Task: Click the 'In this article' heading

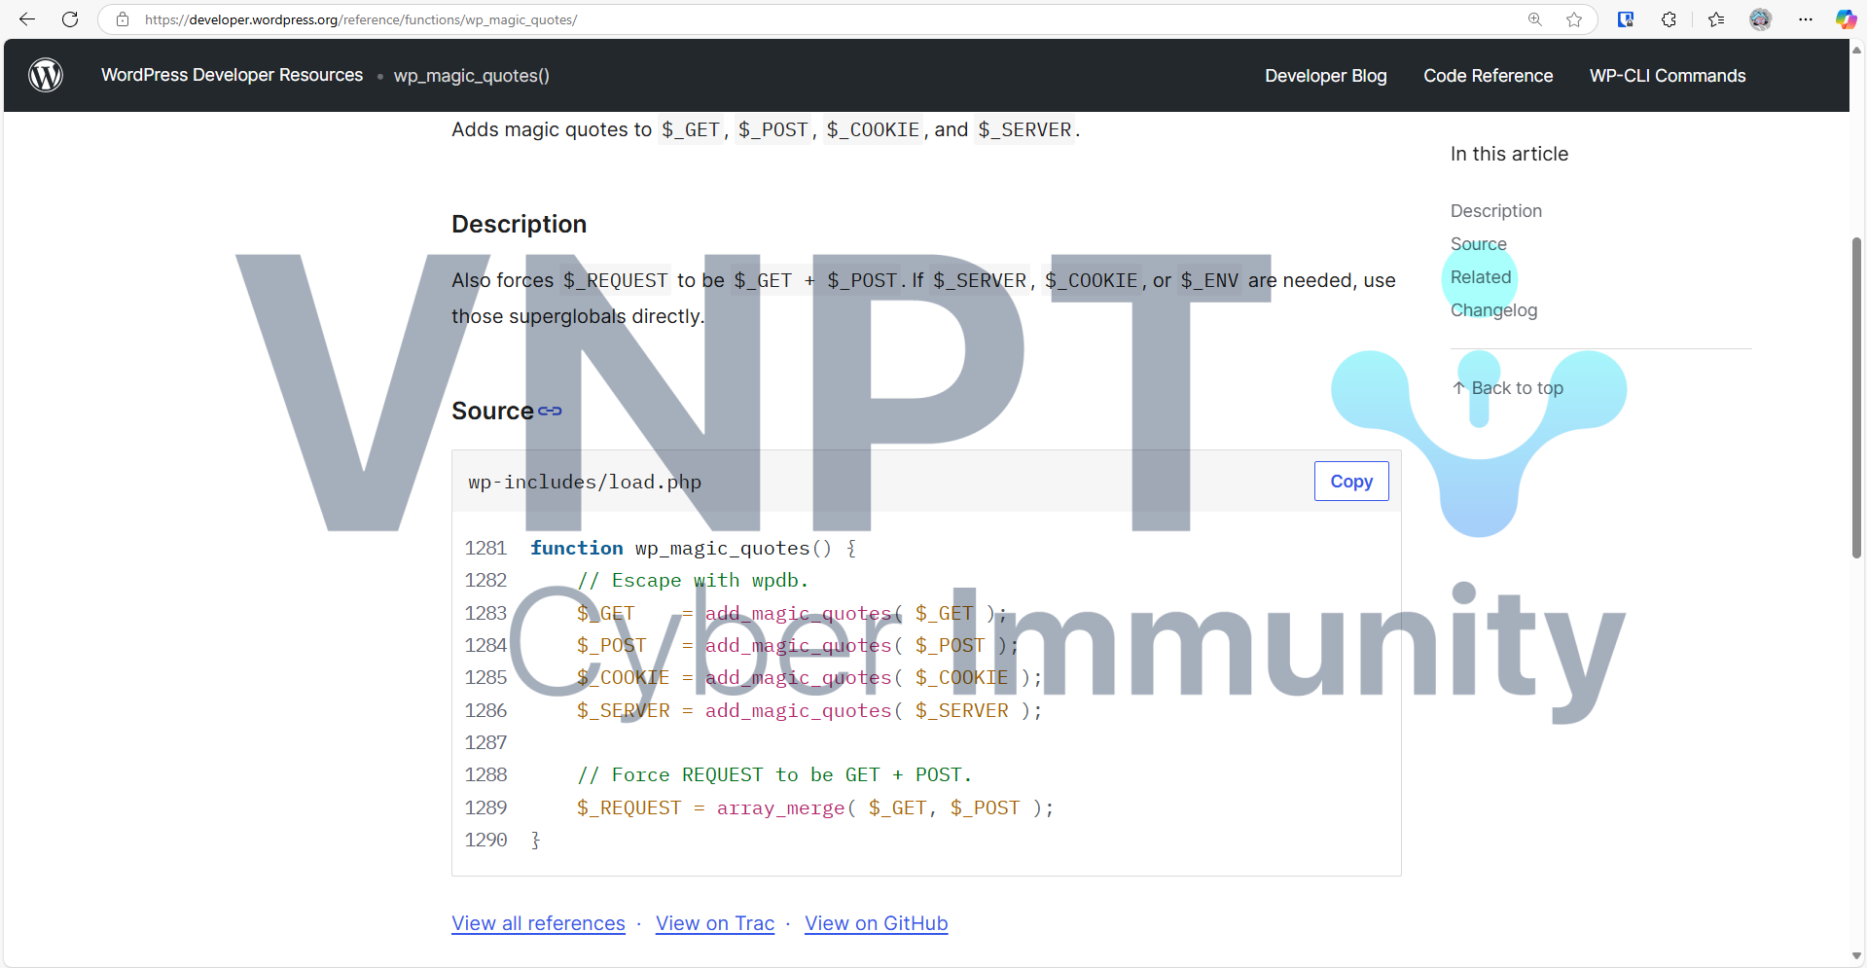Action: 1509,154
